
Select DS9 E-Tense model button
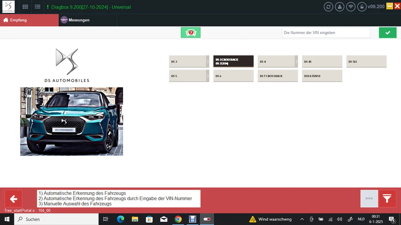[322, 76]
